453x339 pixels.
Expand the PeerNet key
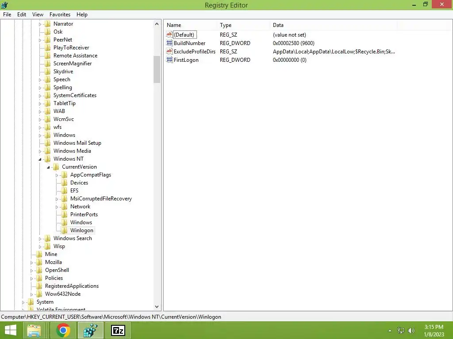(40, 40)
